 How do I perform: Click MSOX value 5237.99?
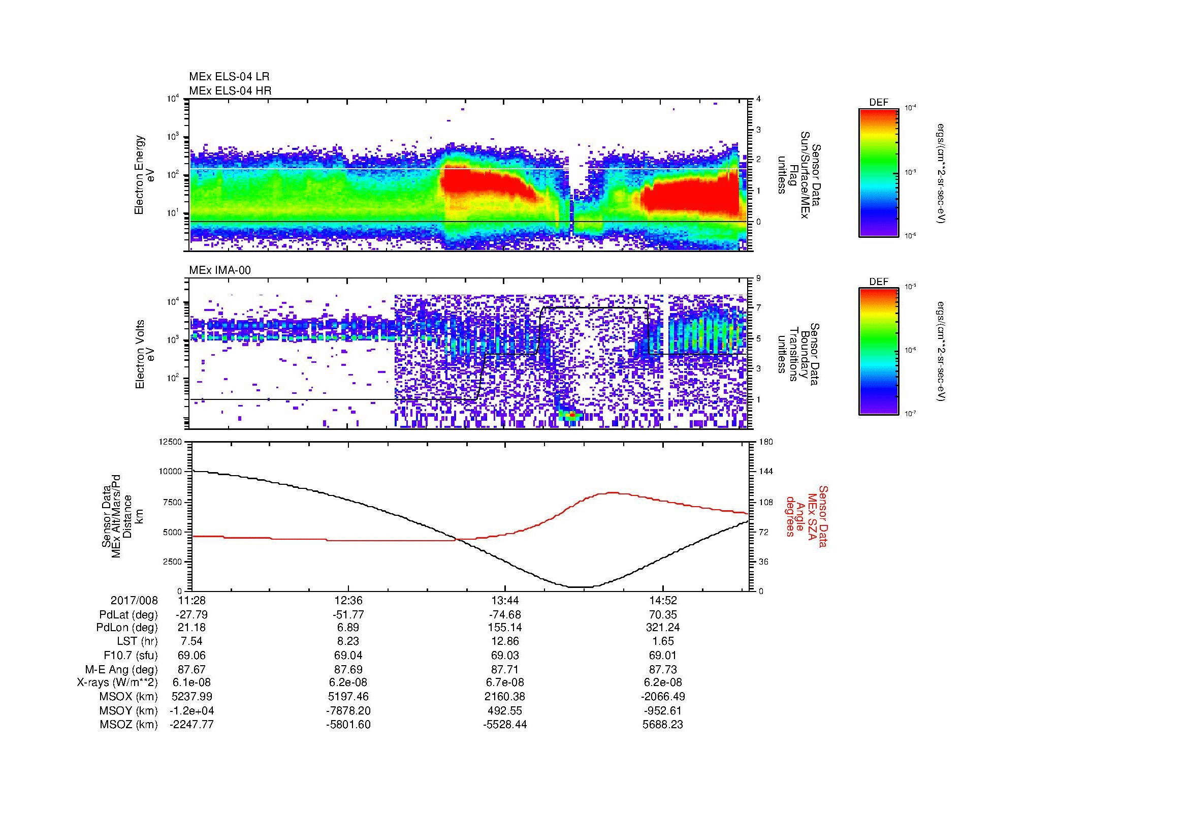191,697
